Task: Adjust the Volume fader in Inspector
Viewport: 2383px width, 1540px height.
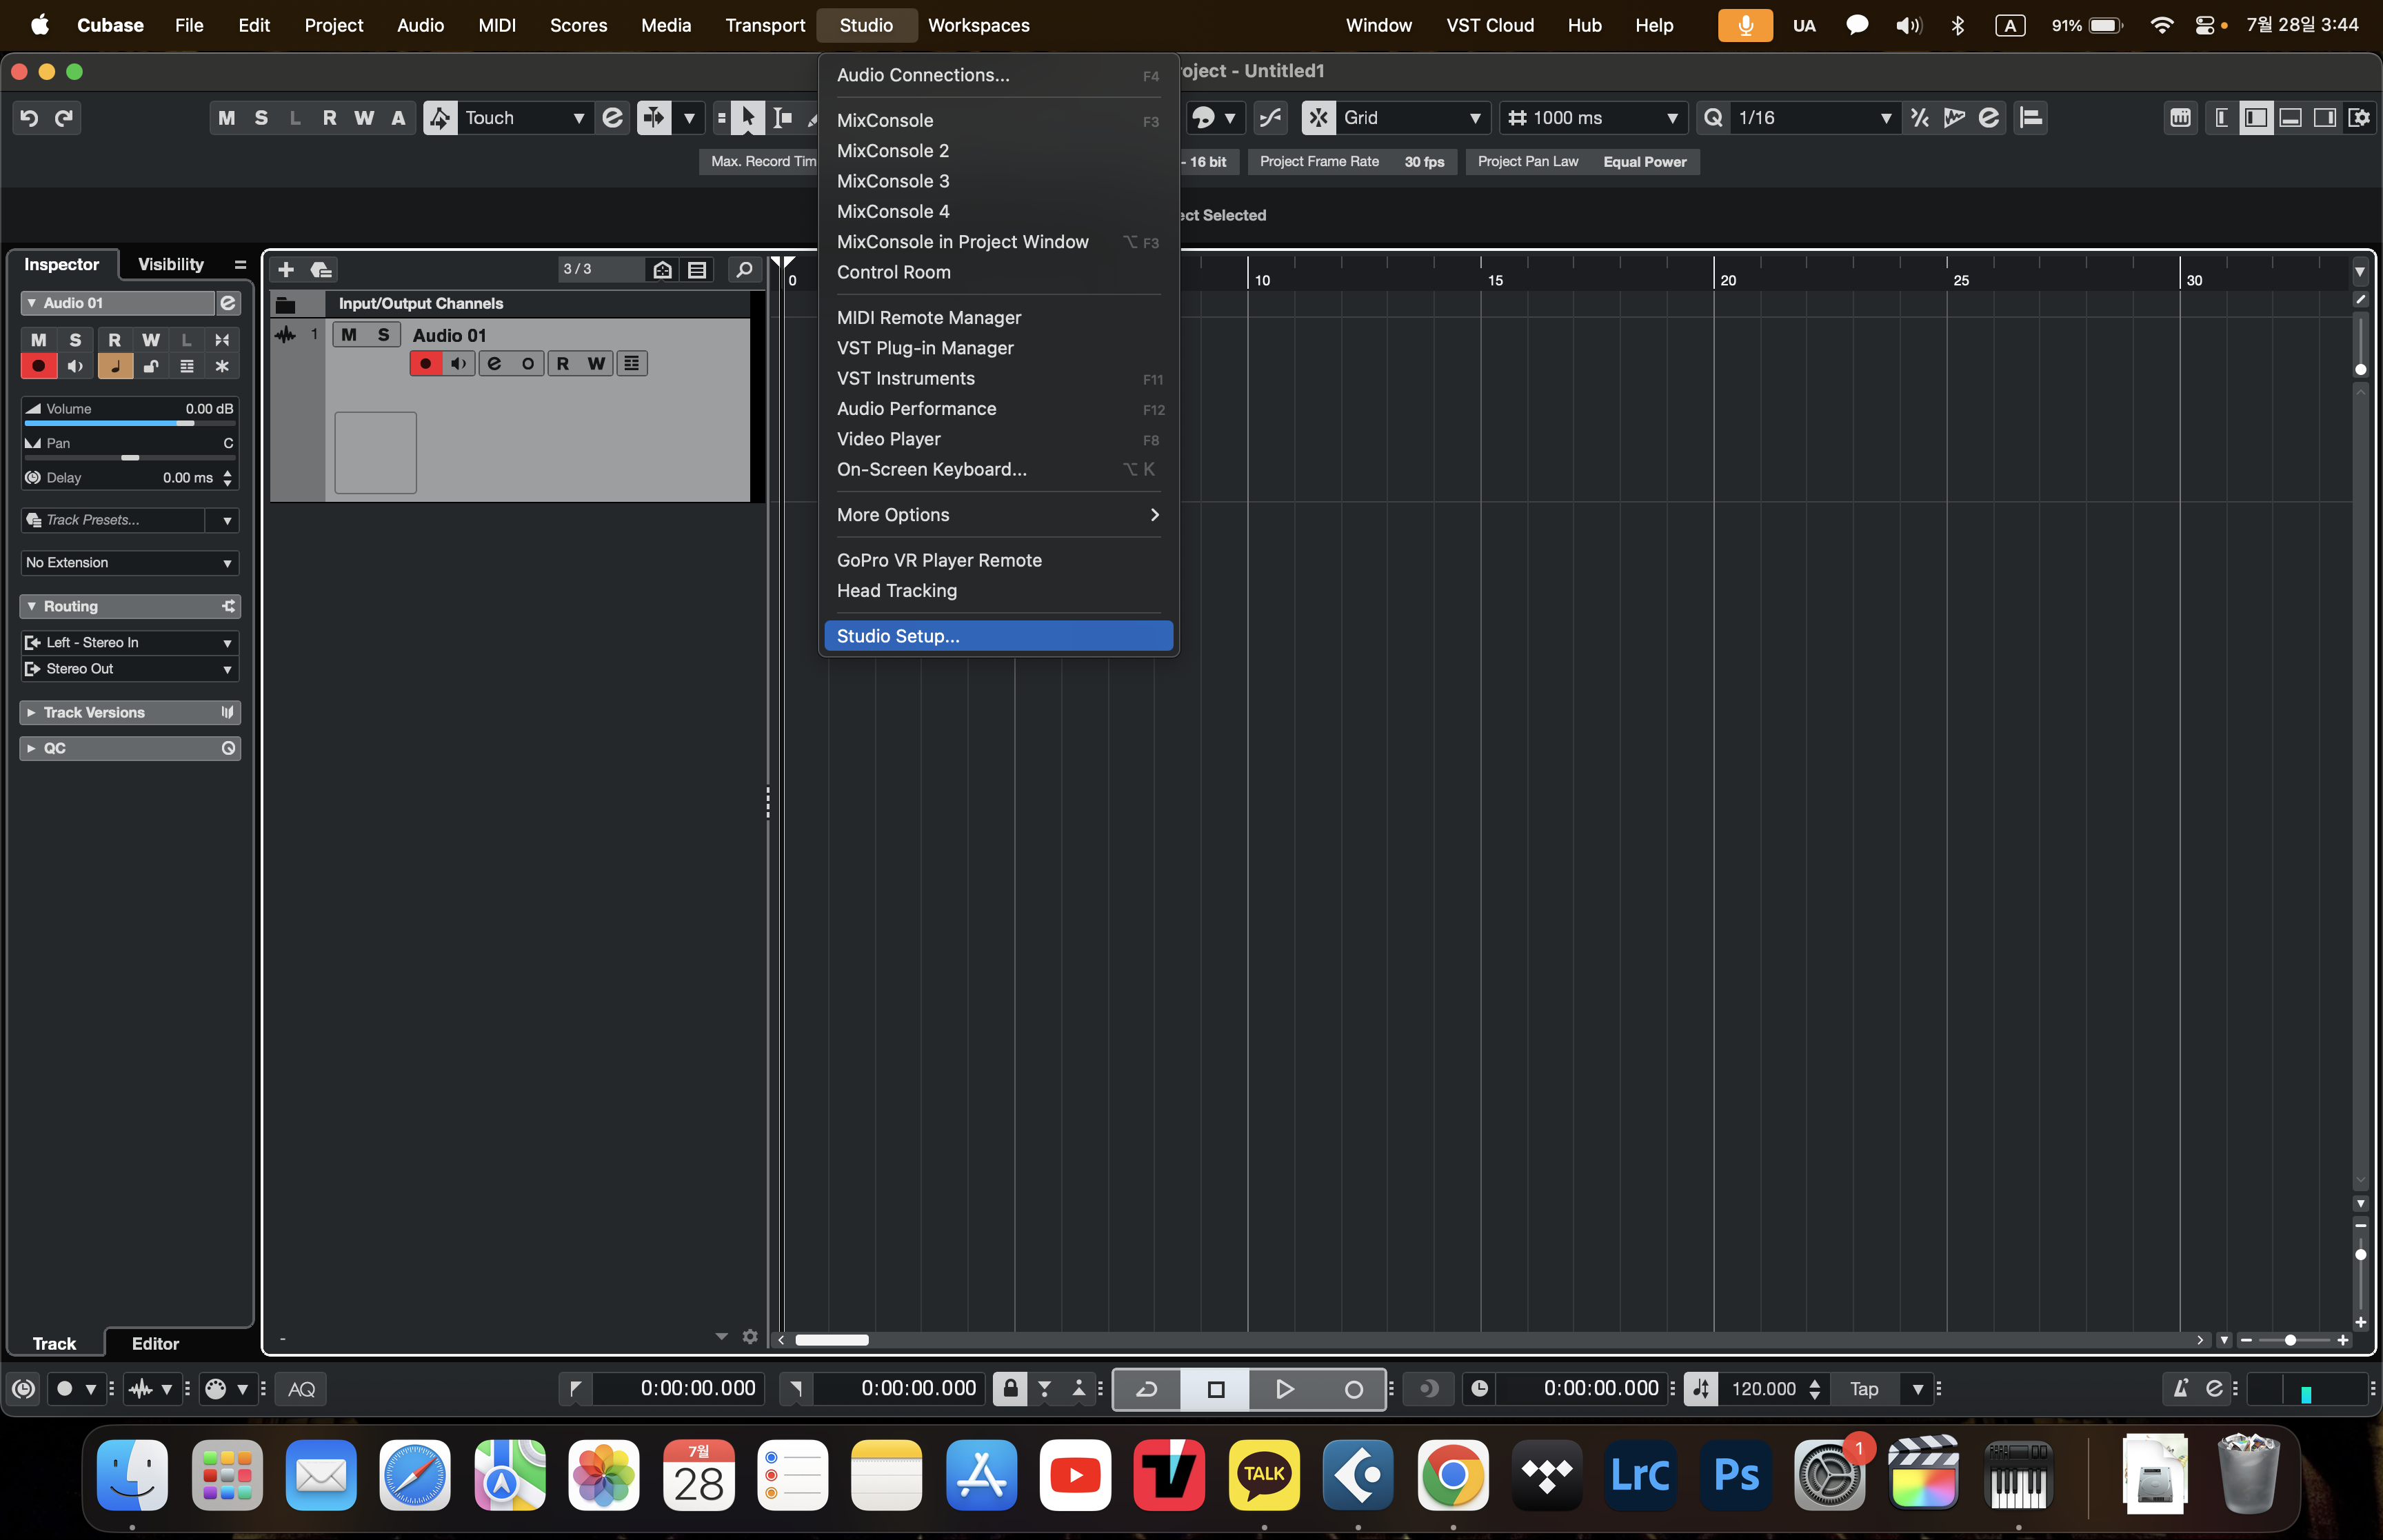Action: (x=184, y=423)
